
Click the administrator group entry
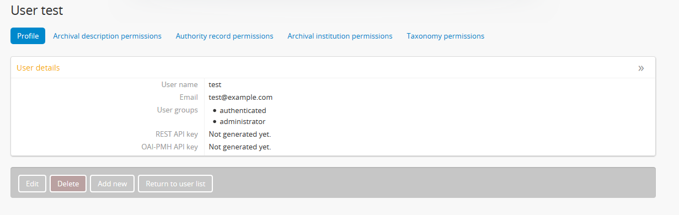[x=243, y=121]
